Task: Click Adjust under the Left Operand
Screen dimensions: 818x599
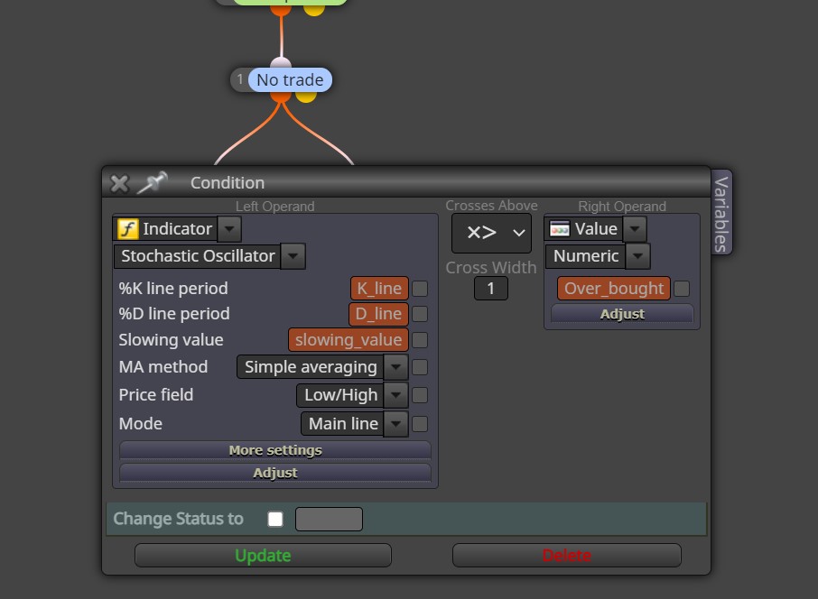Action: [275, 473]
